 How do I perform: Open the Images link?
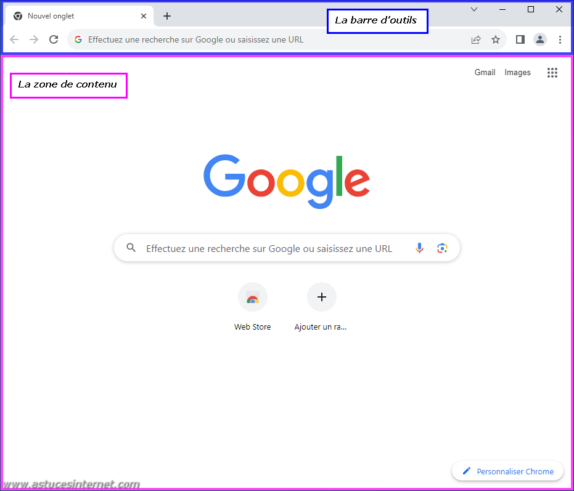(x=517, y=73)
